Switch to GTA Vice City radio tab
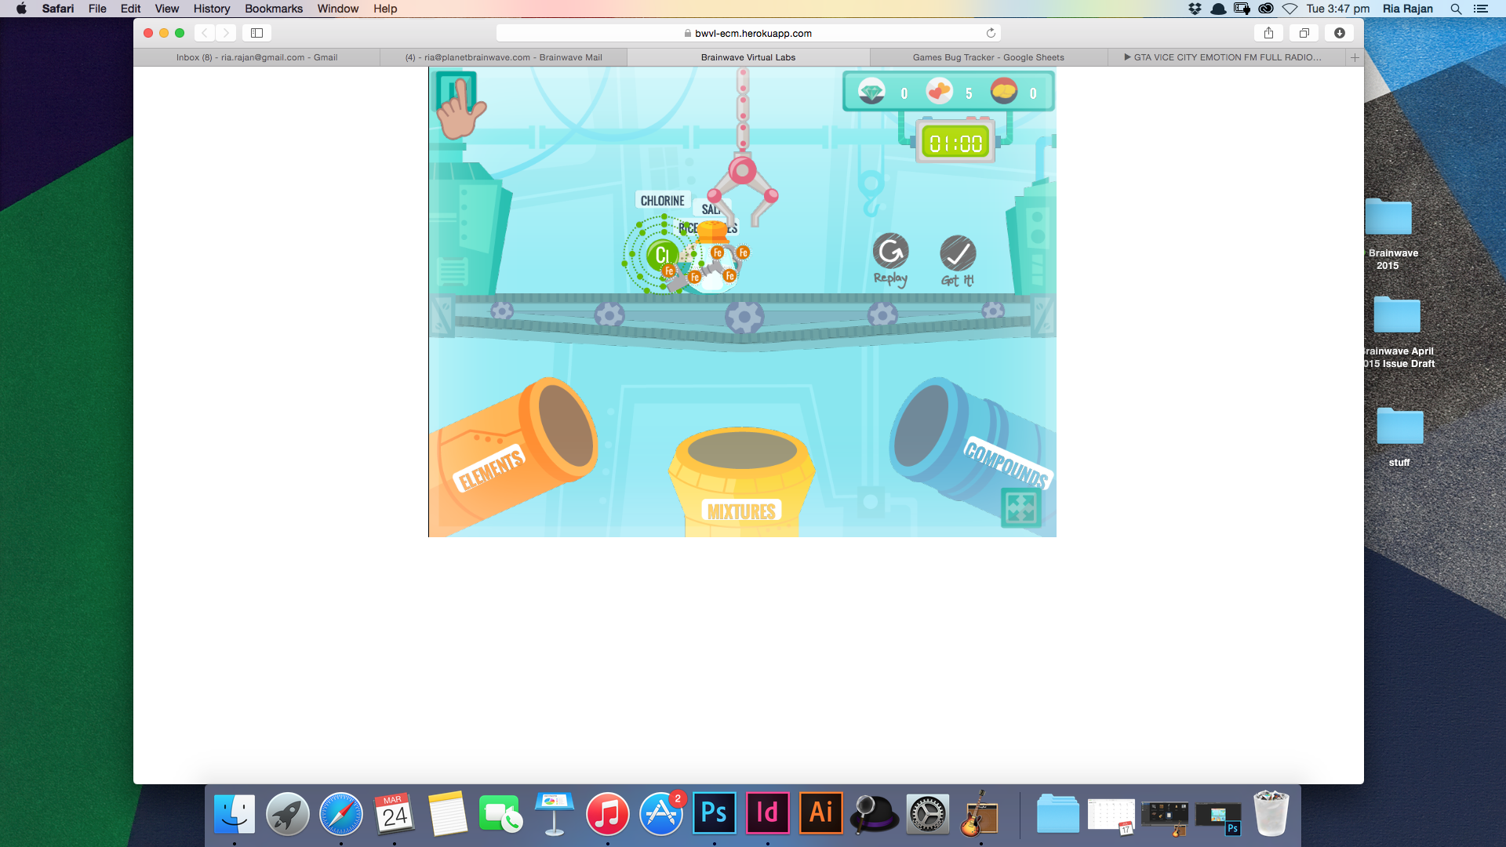The width and height of the screenshot is (1506, 847). point(1226,57)
